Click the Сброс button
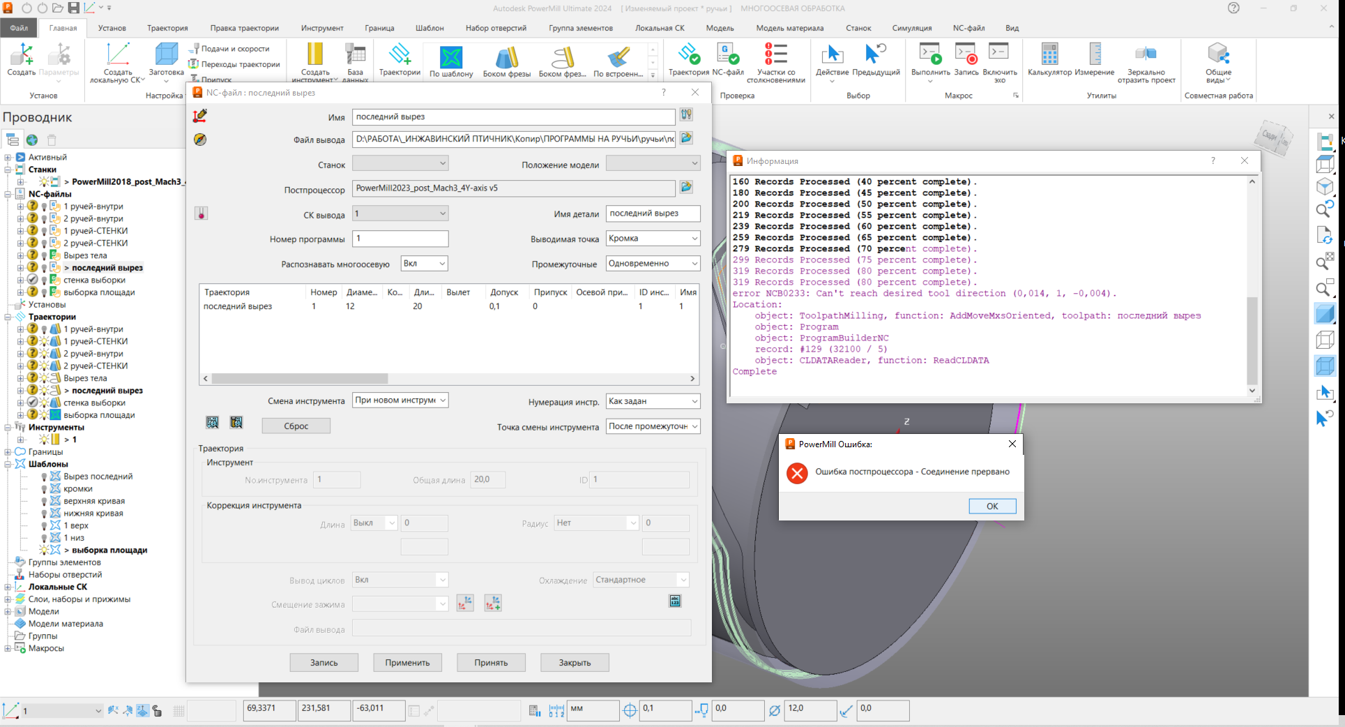This screenshot has height=727, width=1345. [296, 426]
